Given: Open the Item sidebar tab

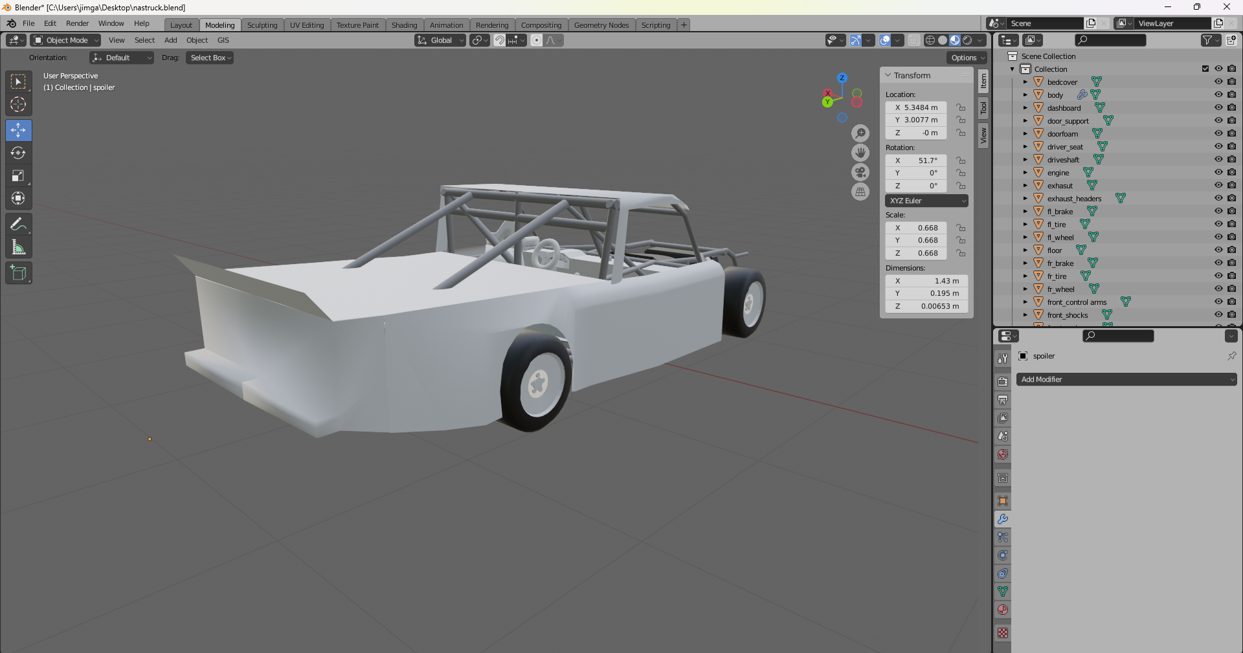Looking at the screenshot, I should click(983, 81).
